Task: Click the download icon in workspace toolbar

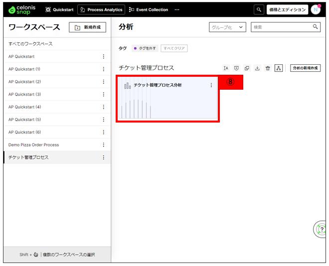Action: tap(257, 68)
